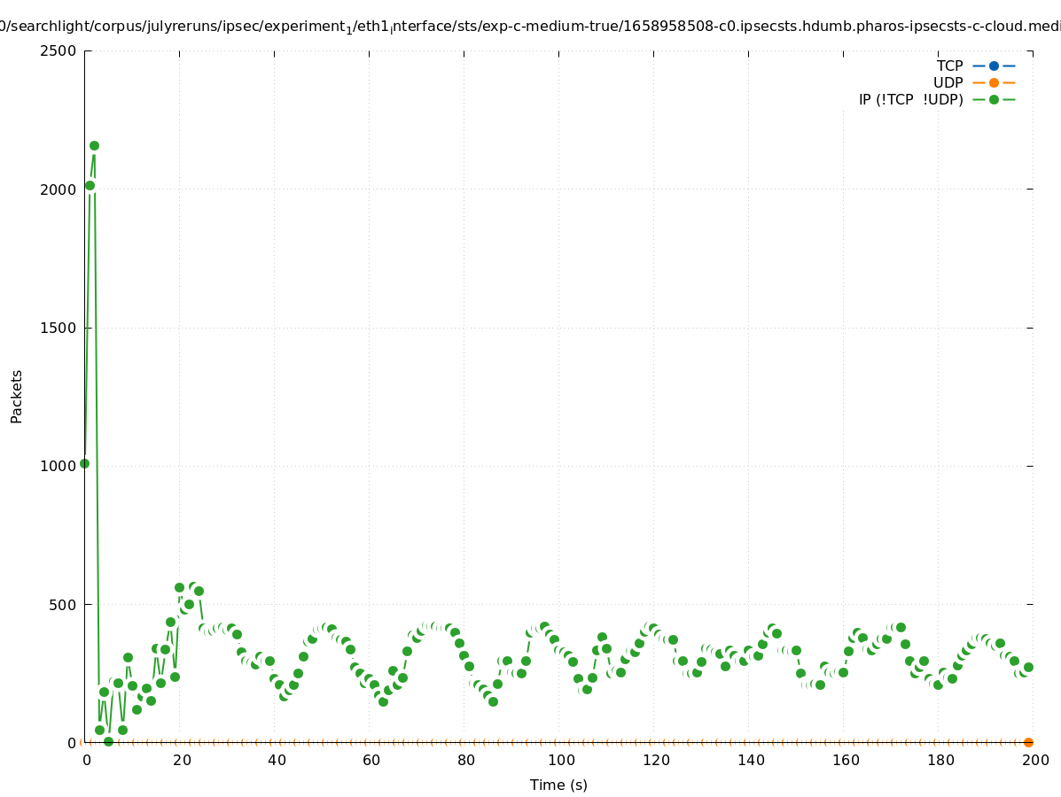Click the file path title at top

(530, 27)
